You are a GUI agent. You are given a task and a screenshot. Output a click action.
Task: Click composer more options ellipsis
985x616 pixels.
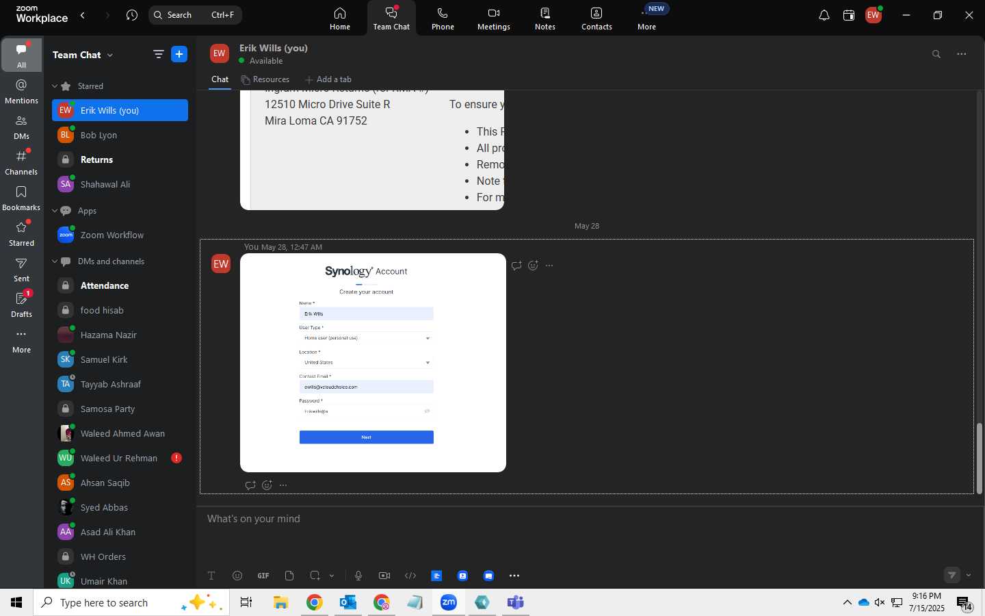514,576
